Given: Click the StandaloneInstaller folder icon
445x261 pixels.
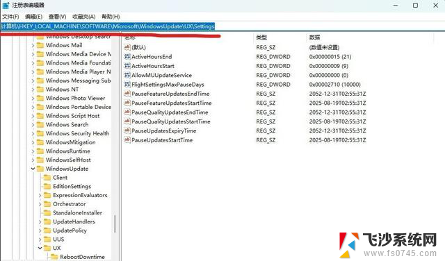Looking at the screenshot, I should pyautogui.click(x=47, y=213).
